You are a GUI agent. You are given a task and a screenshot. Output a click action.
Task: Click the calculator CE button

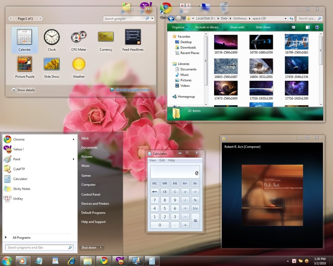click(165, 192)
